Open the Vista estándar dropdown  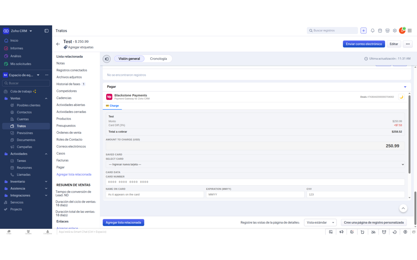point(320,223)
